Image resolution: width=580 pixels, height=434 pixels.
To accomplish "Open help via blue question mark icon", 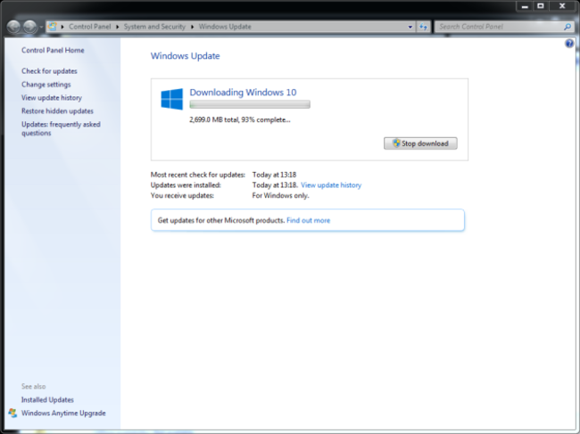I will pos(569,44).
